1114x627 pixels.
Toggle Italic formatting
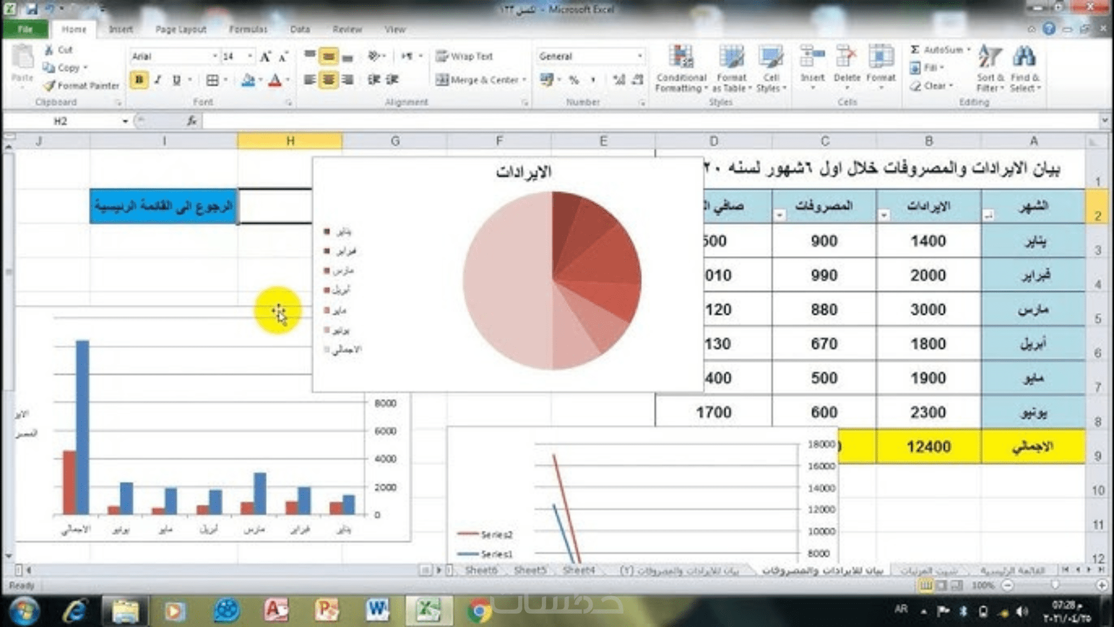[x=158, y=80]
